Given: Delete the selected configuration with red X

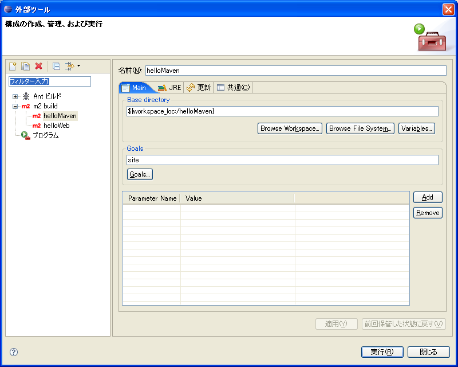Looking at the screenshot, I should point(39,67).
